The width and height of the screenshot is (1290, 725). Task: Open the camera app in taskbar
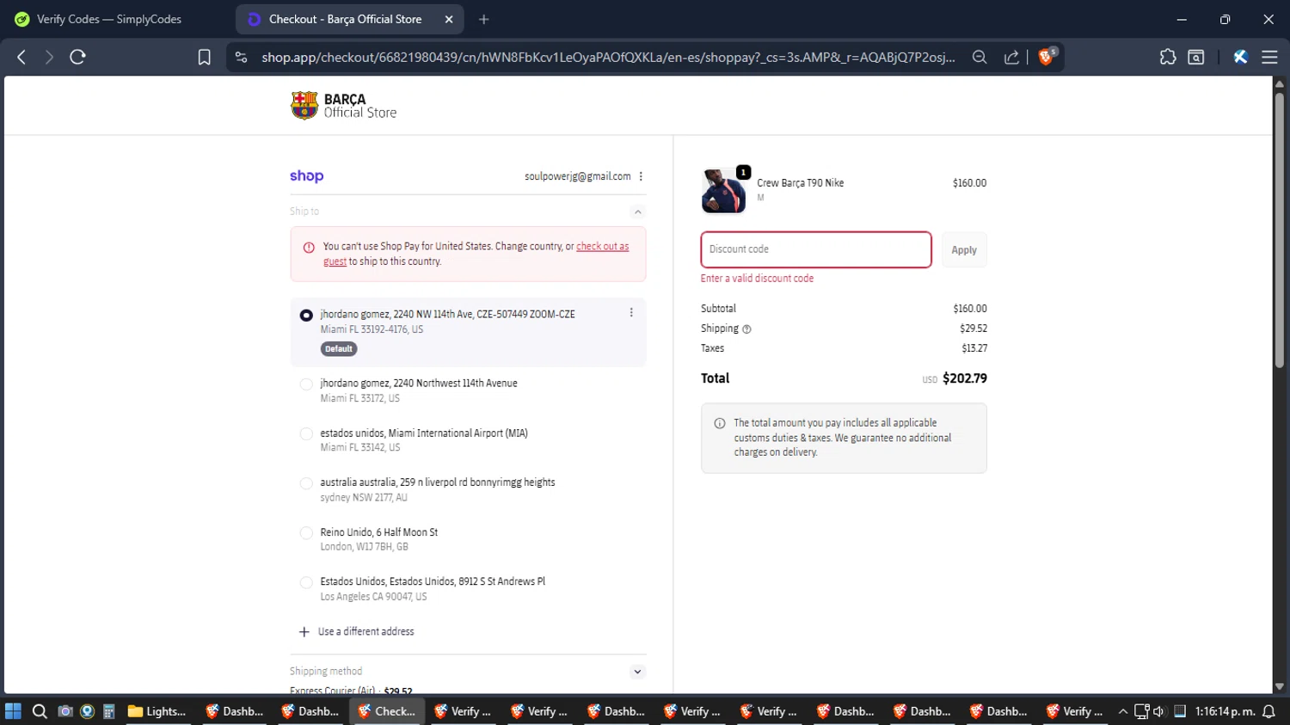coord(65,711)
